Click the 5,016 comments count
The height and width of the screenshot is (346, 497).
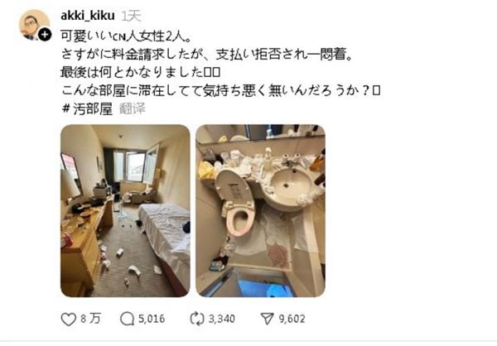pos(152,319)
